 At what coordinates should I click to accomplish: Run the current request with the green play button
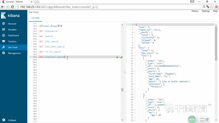118,57
